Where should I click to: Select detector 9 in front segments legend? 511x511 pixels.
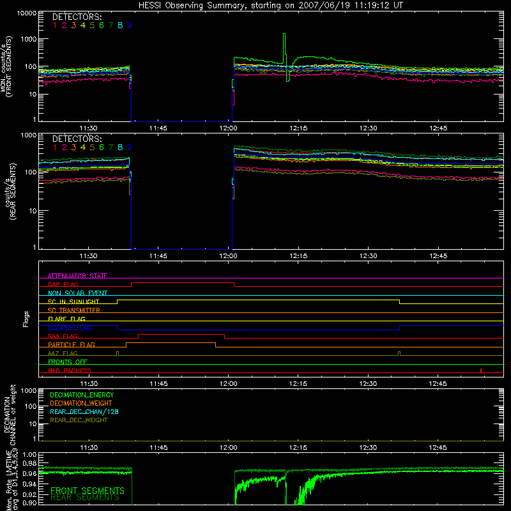coord(130,26)
